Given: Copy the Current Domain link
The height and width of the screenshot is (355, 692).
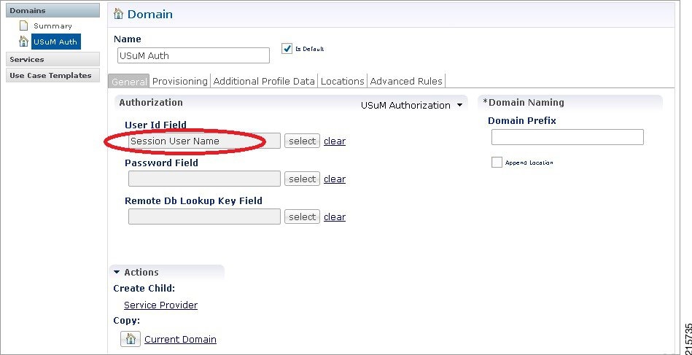Looking at the screenshot, I should click(x=181, y=339).
